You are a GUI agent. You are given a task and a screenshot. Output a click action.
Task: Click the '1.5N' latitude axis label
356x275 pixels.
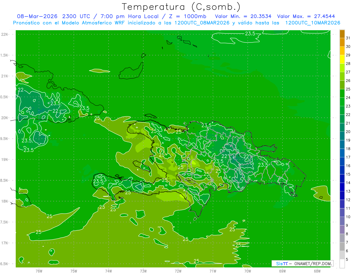(x=4, y=55)
